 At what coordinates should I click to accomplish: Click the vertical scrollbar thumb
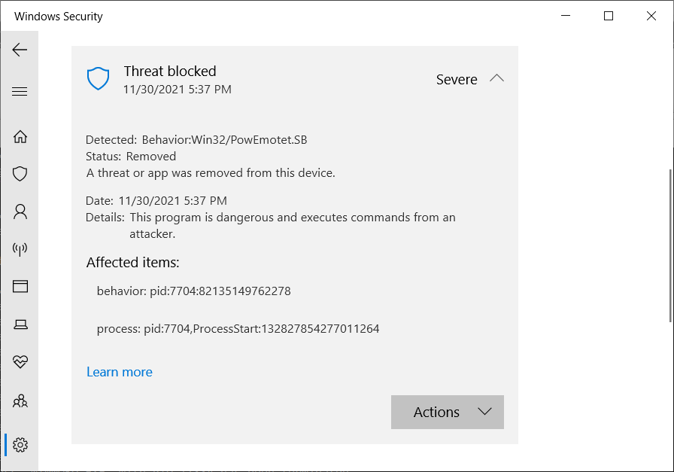tap(670, 245)
